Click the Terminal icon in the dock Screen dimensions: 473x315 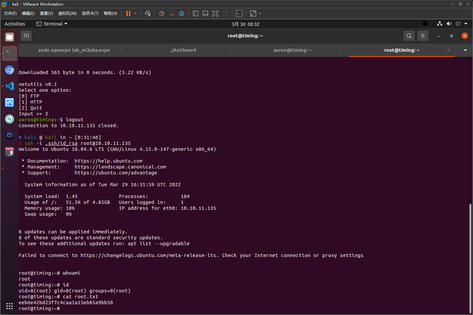click(x=9, y=53)
